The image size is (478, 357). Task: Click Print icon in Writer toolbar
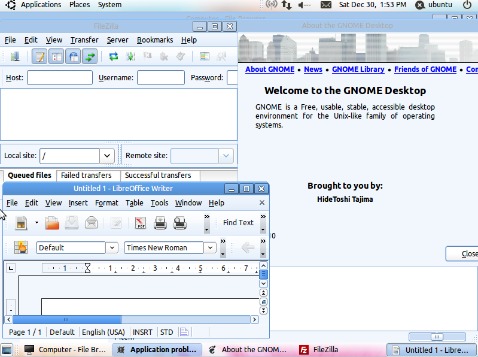pyautogui.click(x=160, y=223)
